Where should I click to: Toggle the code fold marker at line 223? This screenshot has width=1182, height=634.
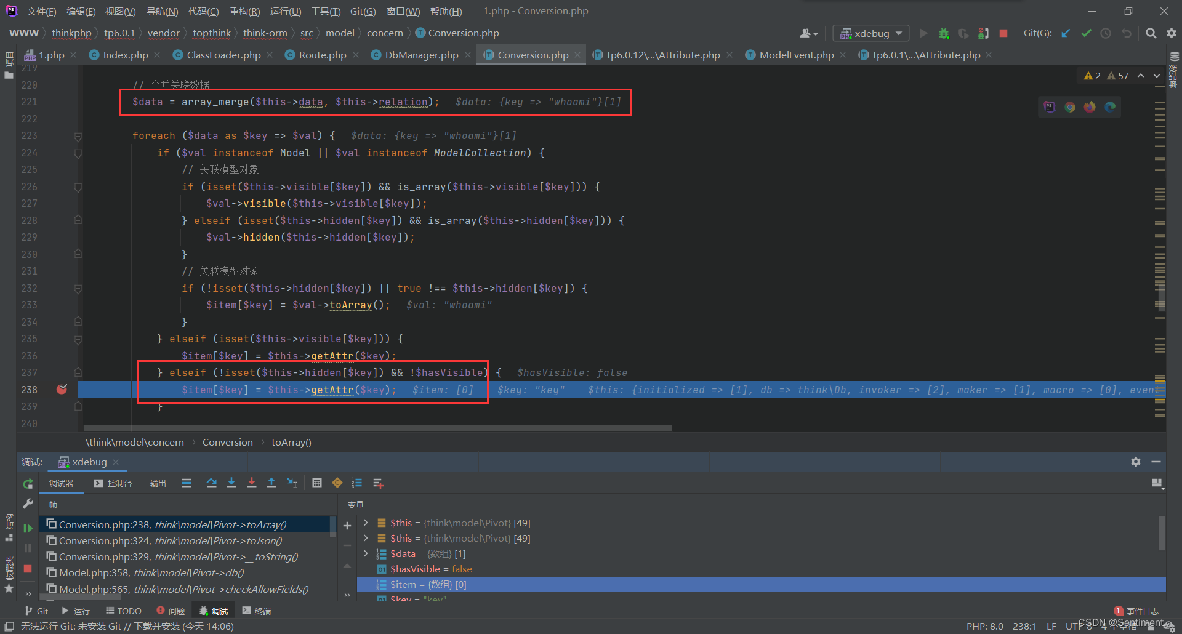pyautogui.click(x=78, y=136)
